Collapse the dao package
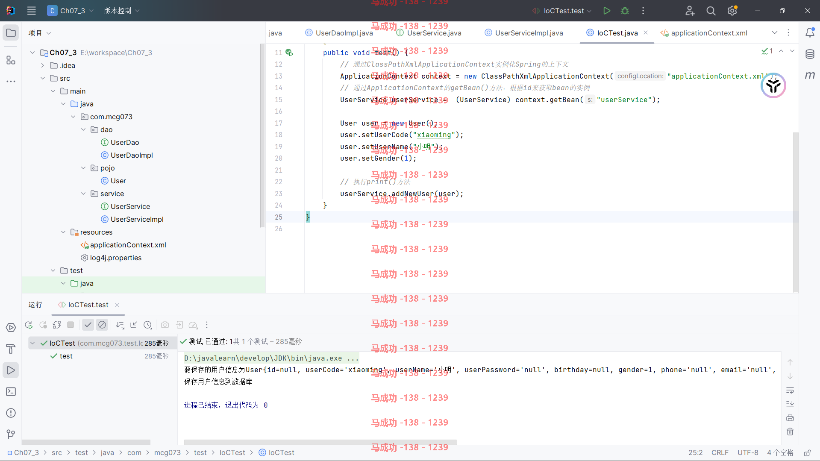 pos(83,129)
